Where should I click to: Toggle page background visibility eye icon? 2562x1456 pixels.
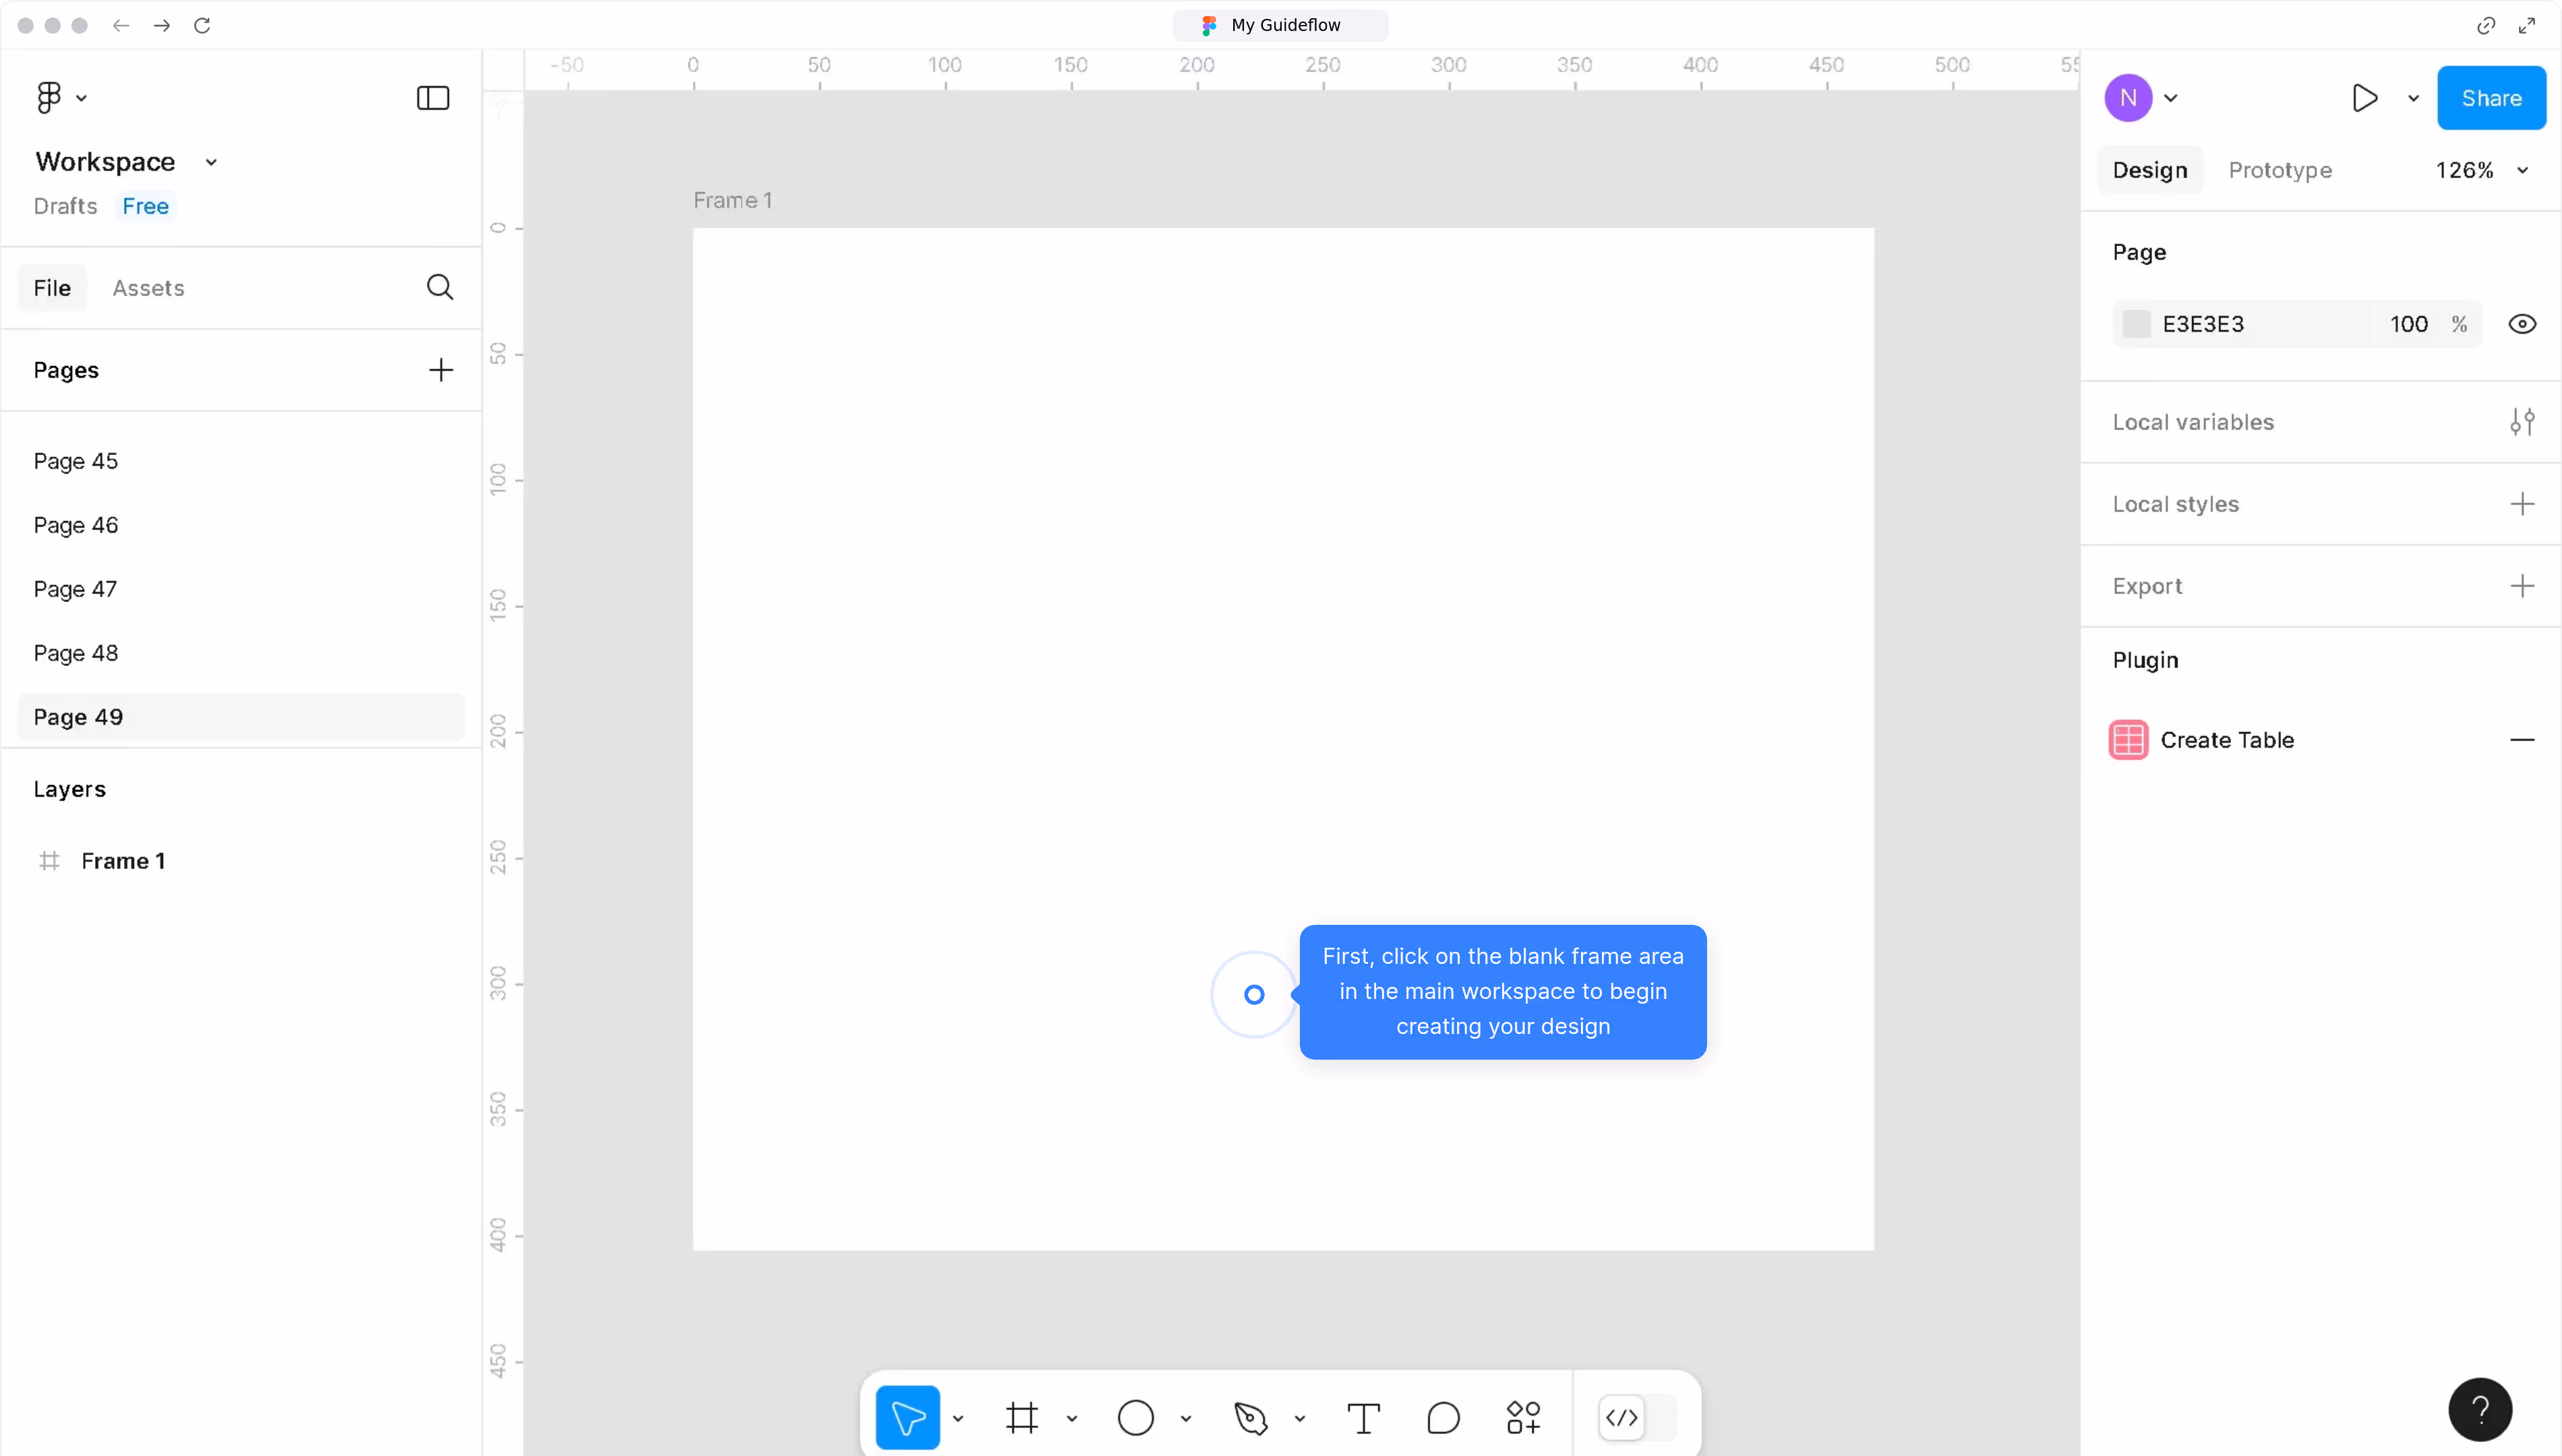coord(2521,324)
